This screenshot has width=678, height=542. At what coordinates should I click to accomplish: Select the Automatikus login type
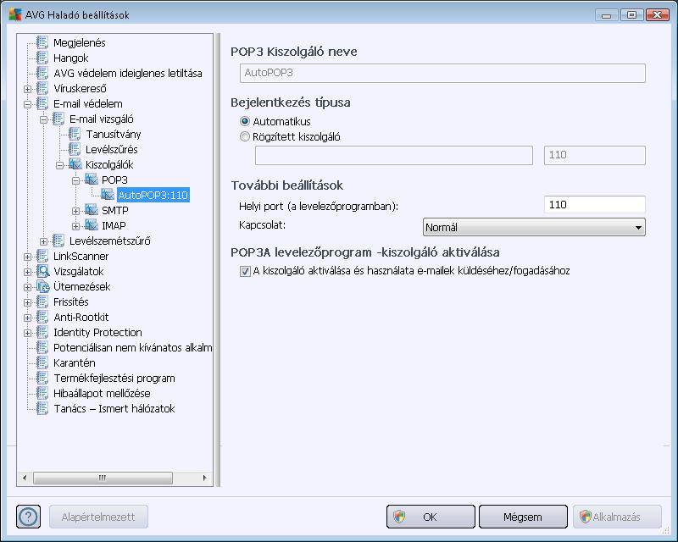[x=245, y=121]
